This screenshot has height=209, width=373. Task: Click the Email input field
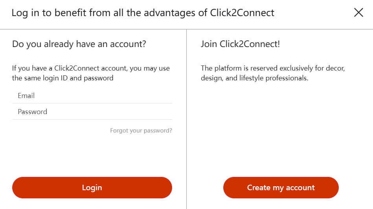tap(92, 96)
